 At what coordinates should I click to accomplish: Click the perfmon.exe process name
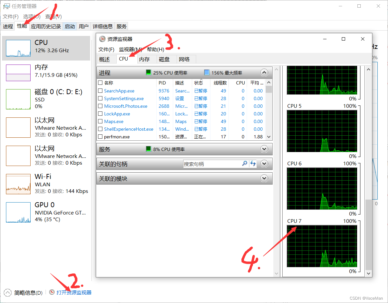117,137
